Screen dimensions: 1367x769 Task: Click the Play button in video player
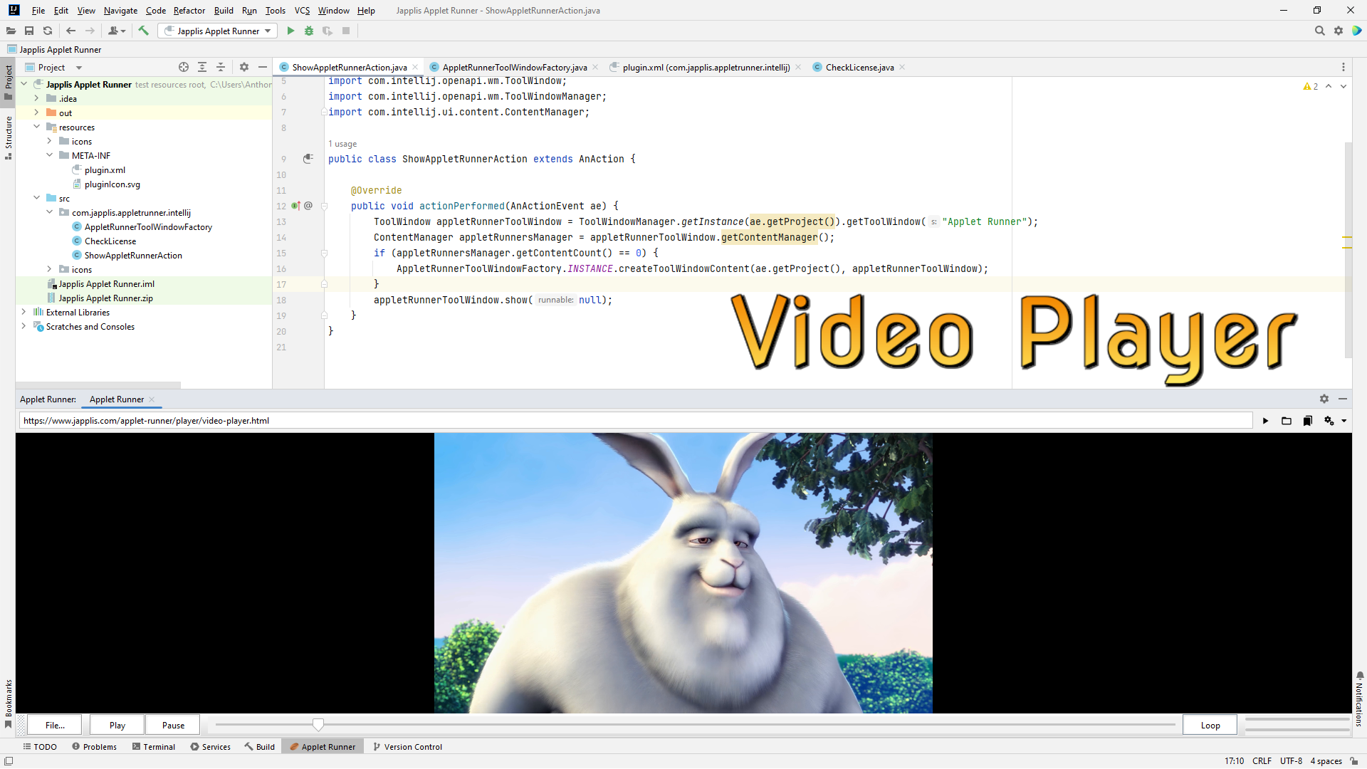117,724
